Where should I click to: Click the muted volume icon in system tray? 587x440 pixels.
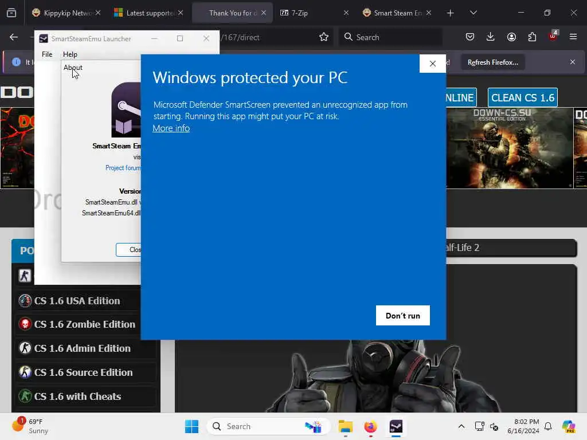pyautogui.click(x=494, y=426)
